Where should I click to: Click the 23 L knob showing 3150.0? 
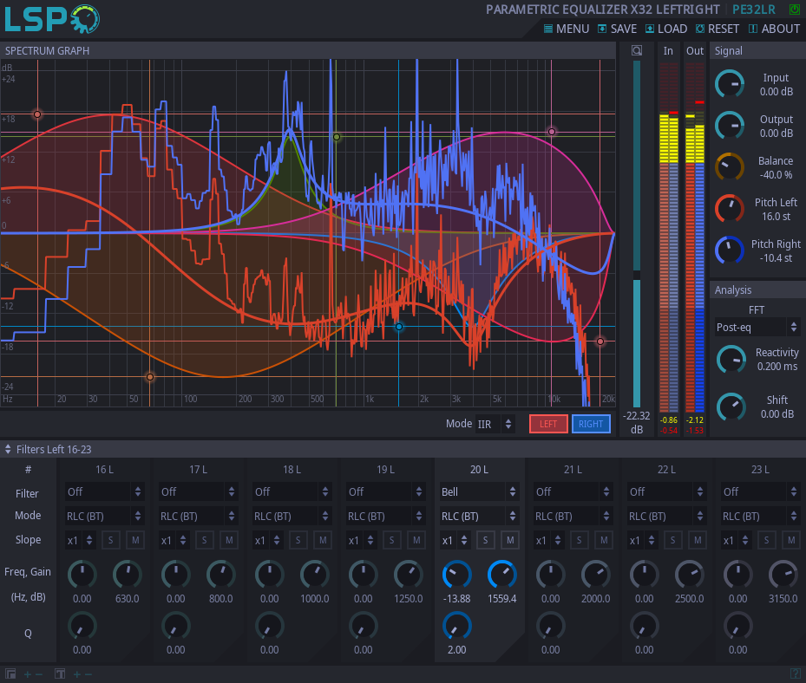tap(783, 575)
